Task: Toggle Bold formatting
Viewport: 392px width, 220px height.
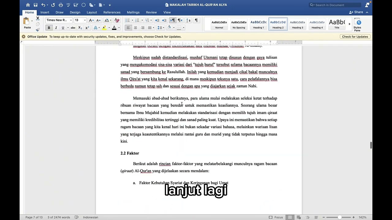Action: click(x=49, y=28)
